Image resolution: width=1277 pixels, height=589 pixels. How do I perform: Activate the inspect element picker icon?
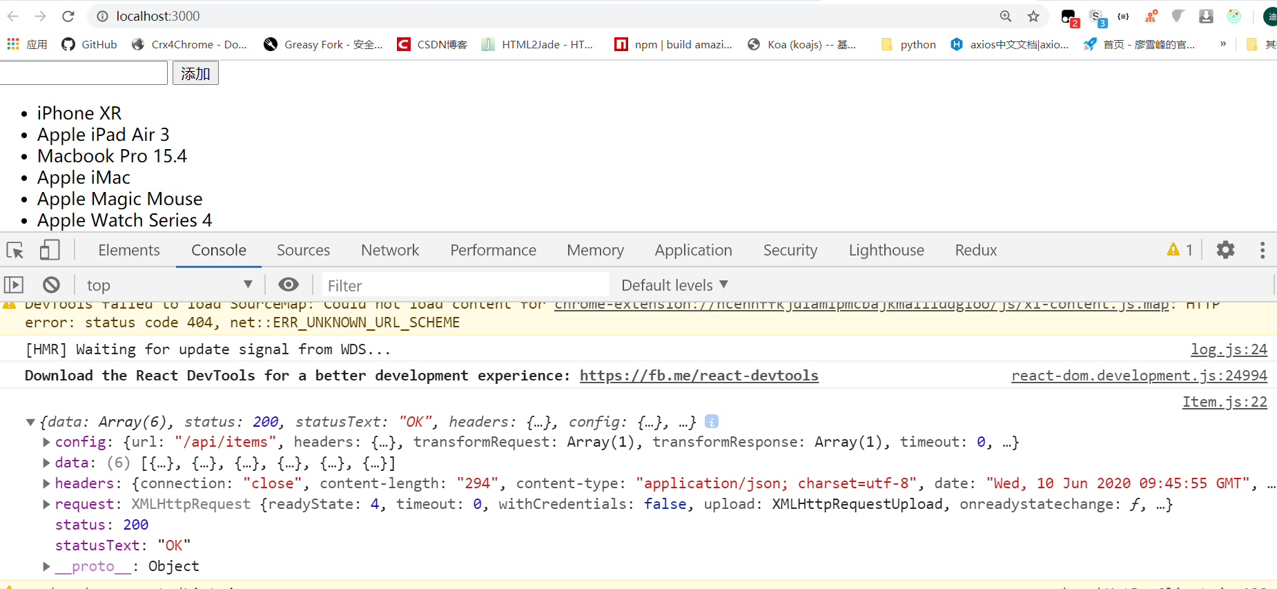click(15, 250)
